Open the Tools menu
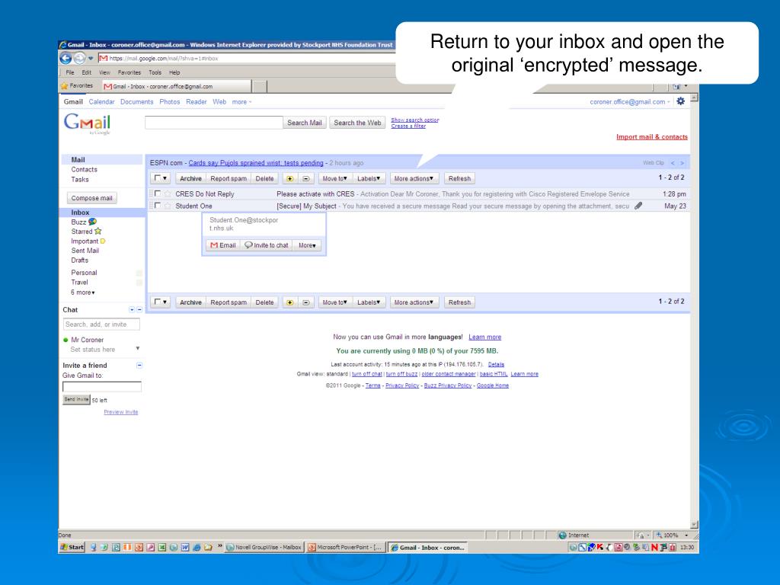The image size is (780, 585). pos(155,72)
